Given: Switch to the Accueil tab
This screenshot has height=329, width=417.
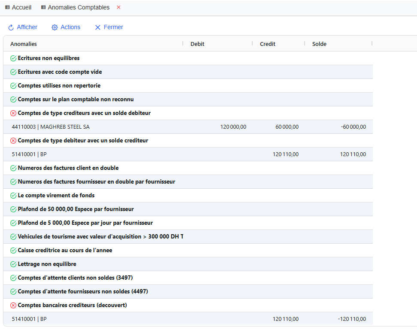Looking at the screenshot, I should [x=18, y=7].
